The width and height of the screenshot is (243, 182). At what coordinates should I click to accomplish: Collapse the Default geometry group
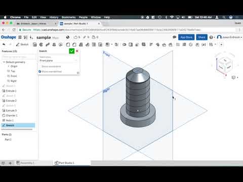click(4, 62)
